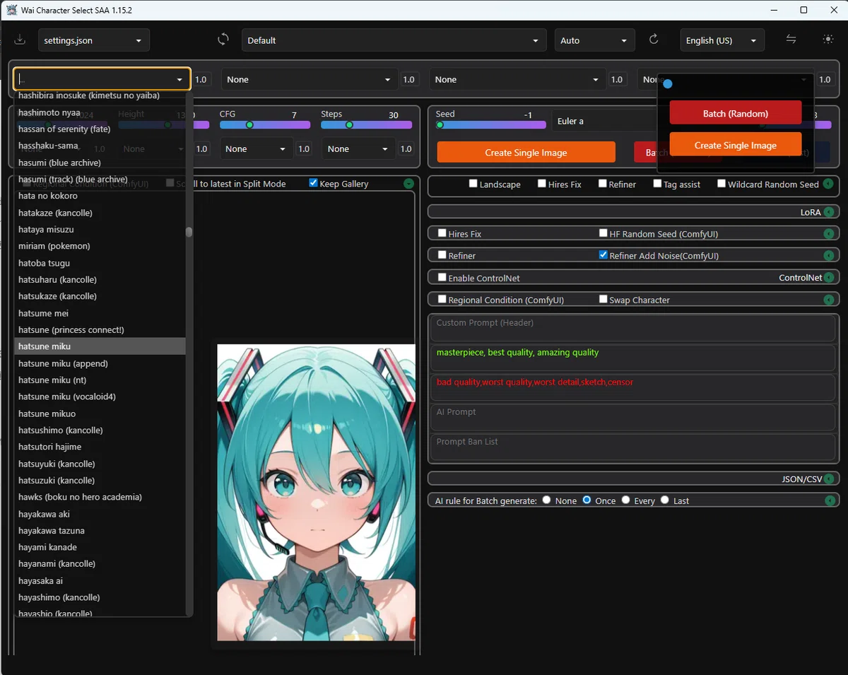
Task: Select the None radio for AI rule
Action: pos(546,500)
